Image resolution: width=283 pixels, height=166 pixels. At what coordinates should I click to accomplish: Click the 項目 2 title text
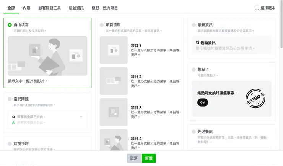click(x=136, y=77)
